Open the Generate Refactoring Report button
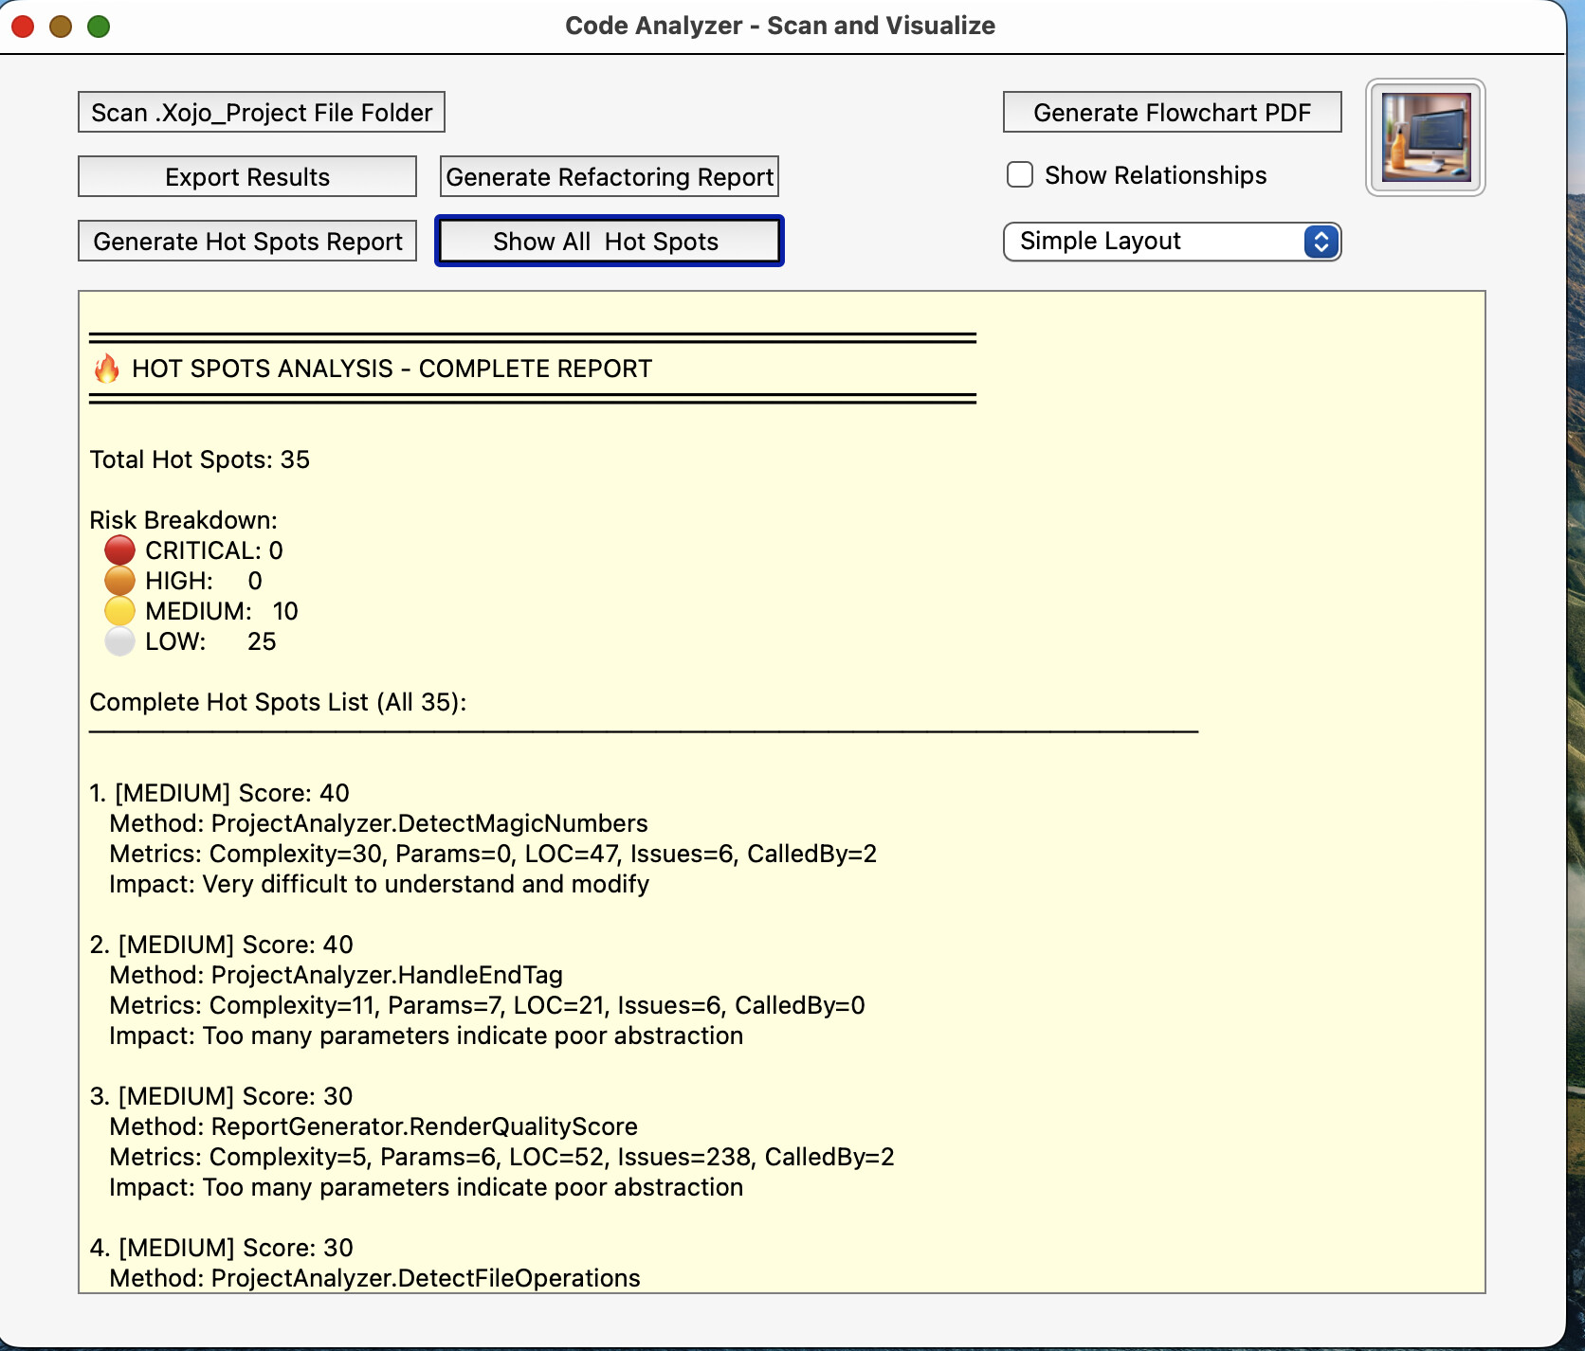This screenshot has width=1585, height=1351. (609, 177)
